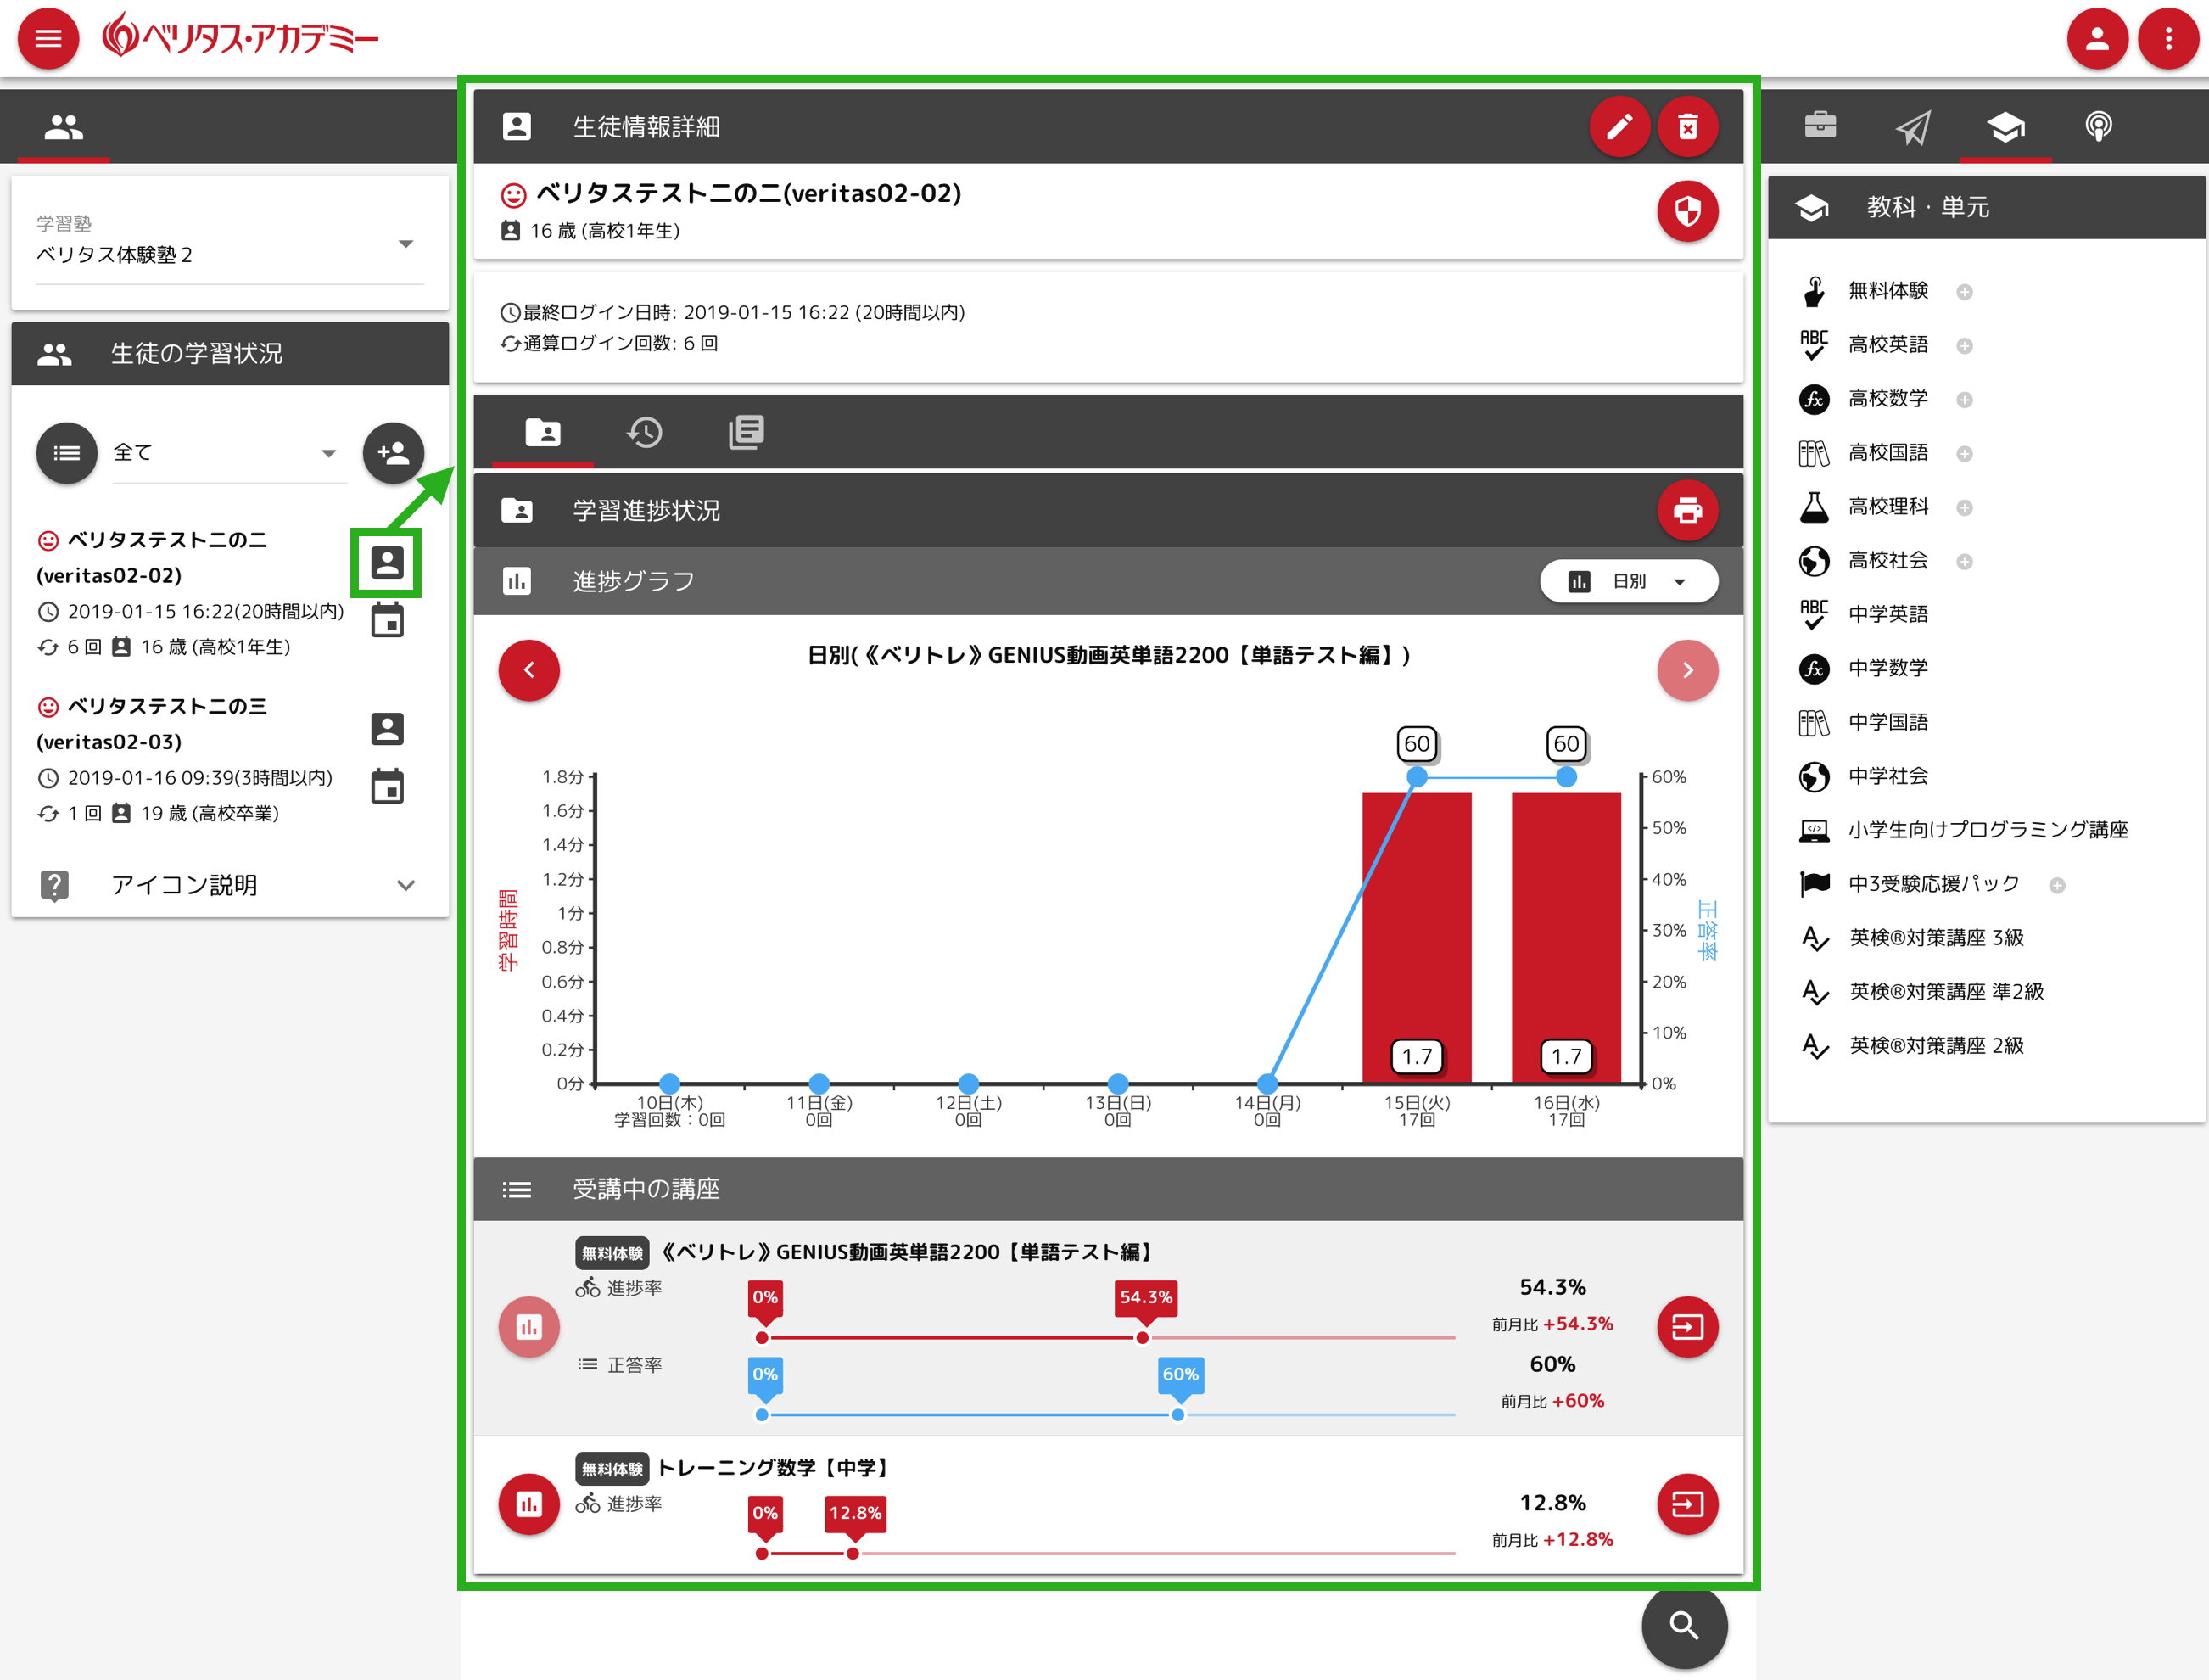Open 英検®対策講座 準2級
This screenshot has height=1680, width=2209.
click(1945, 992)
